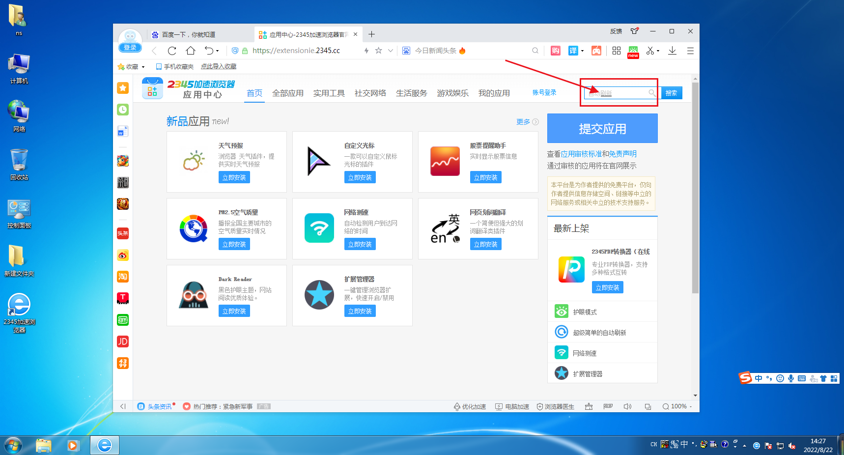Open dropdown beside undo closed tab
Screen dimensions: 844x455
pyautogui.click(x=217, y=51)
